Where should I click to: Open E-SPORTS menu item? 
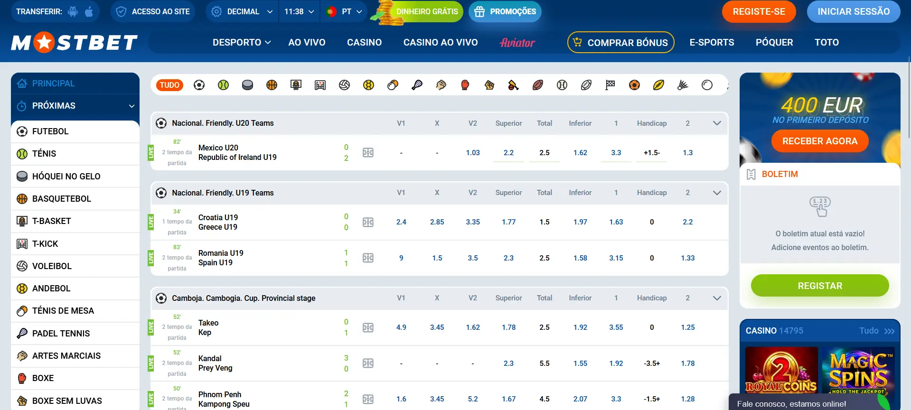tap(712, 42)
